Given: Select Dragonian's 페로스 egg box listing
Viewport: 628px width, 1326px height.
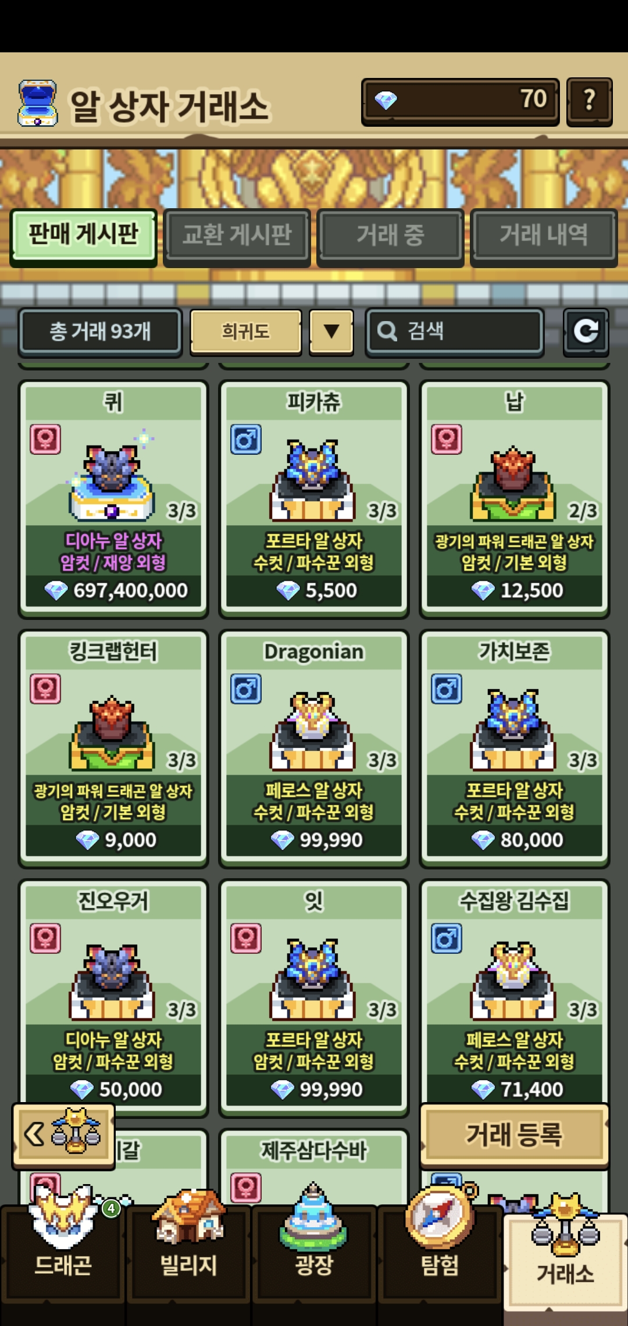Looking at the screenshot, I should [314, 748].
